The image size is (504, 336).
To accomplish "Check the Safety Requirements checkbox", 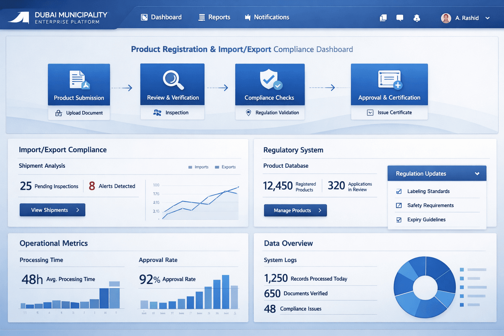I will 399,205.
